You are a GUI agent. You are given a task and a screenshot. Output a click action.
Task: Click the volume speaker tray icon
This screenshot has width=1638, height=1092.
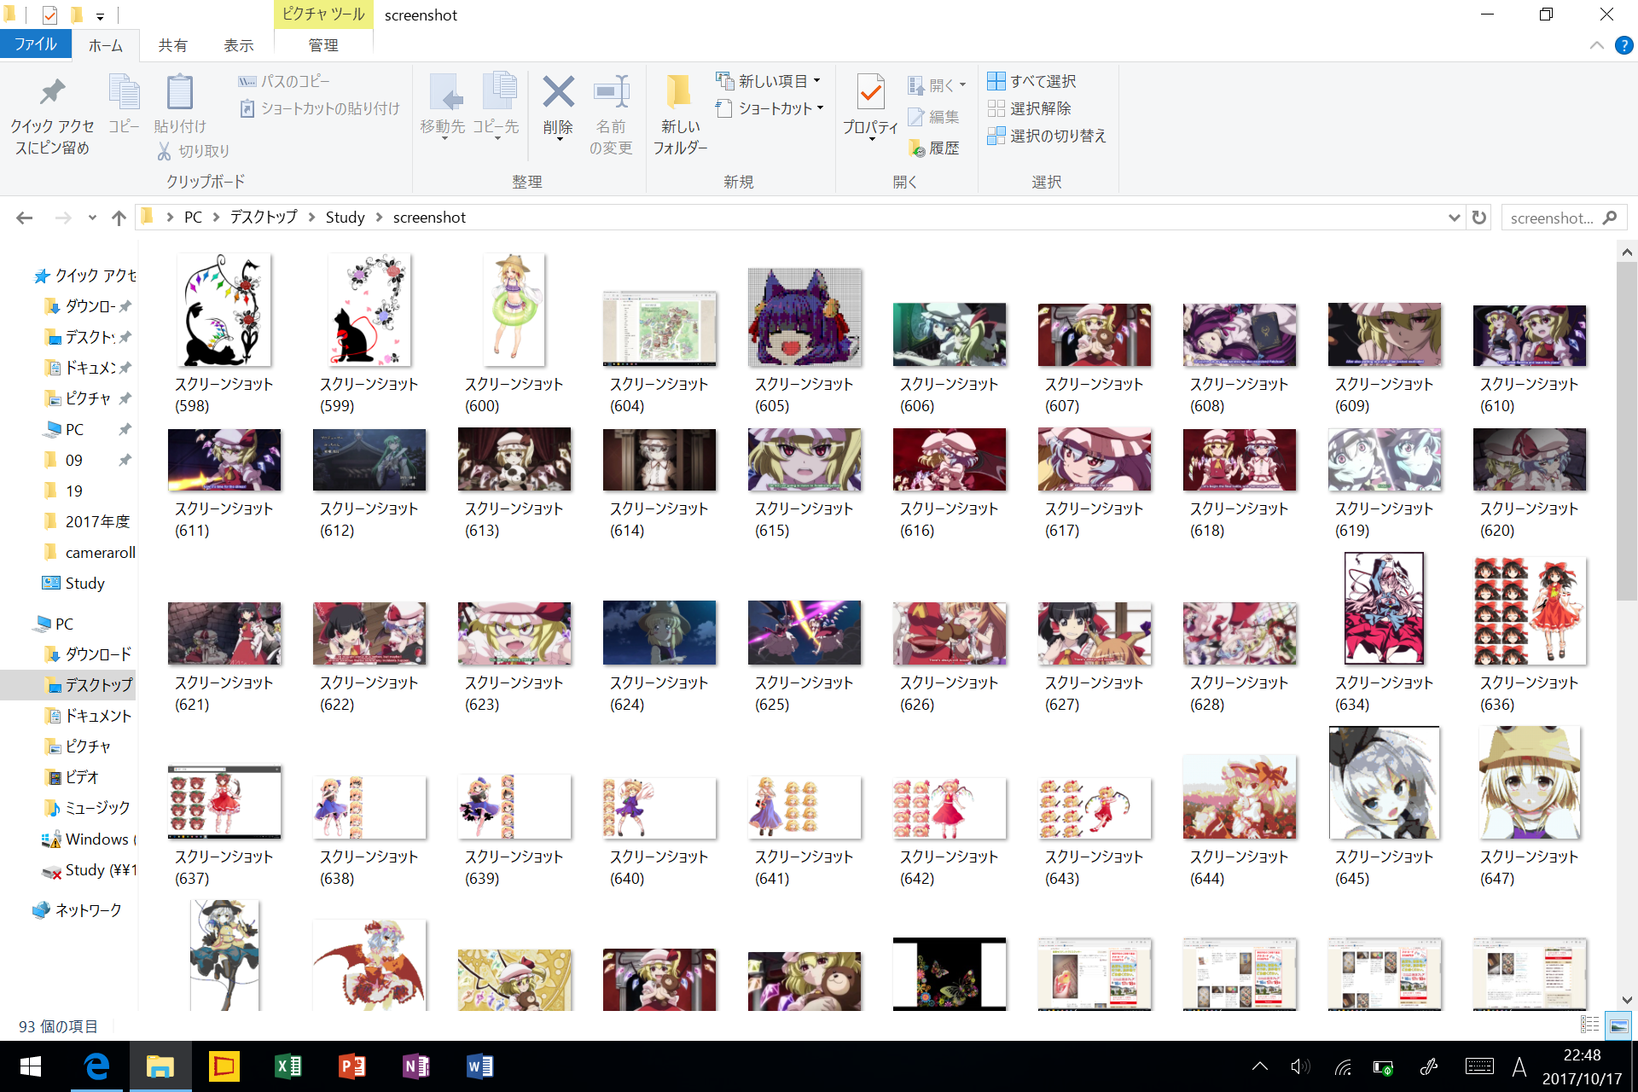click(x=1300, y=1066)
